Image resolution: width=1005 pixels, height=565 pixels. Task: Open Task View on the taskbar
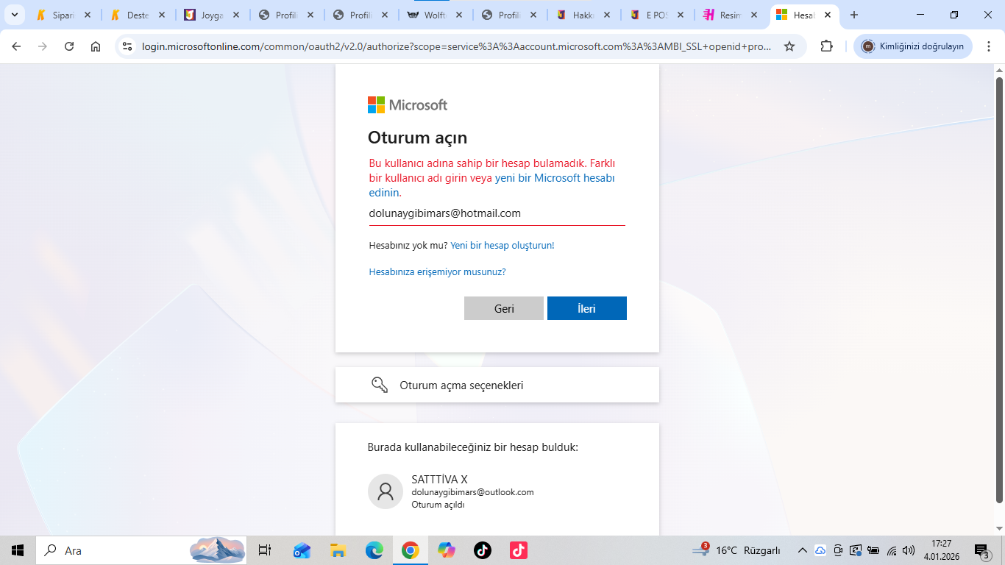coord(265,550)
